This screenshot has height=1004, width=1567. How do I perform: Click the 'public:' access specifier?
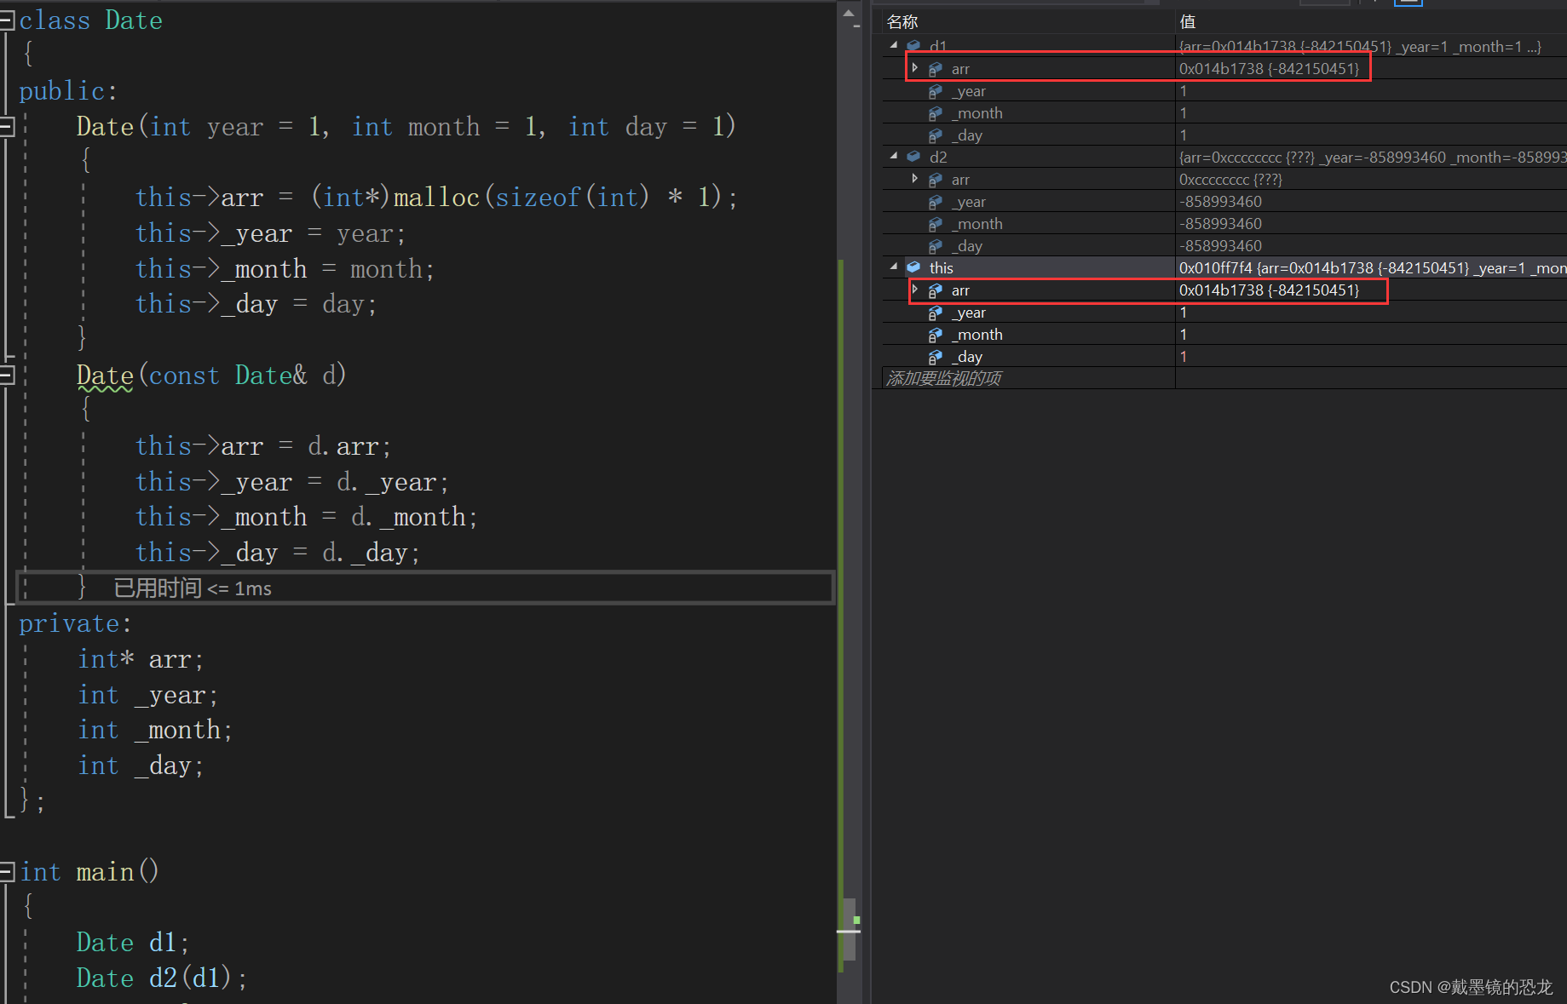68,91
